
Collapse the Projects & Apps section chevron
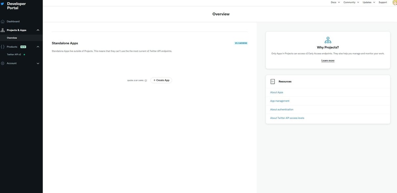38,30
